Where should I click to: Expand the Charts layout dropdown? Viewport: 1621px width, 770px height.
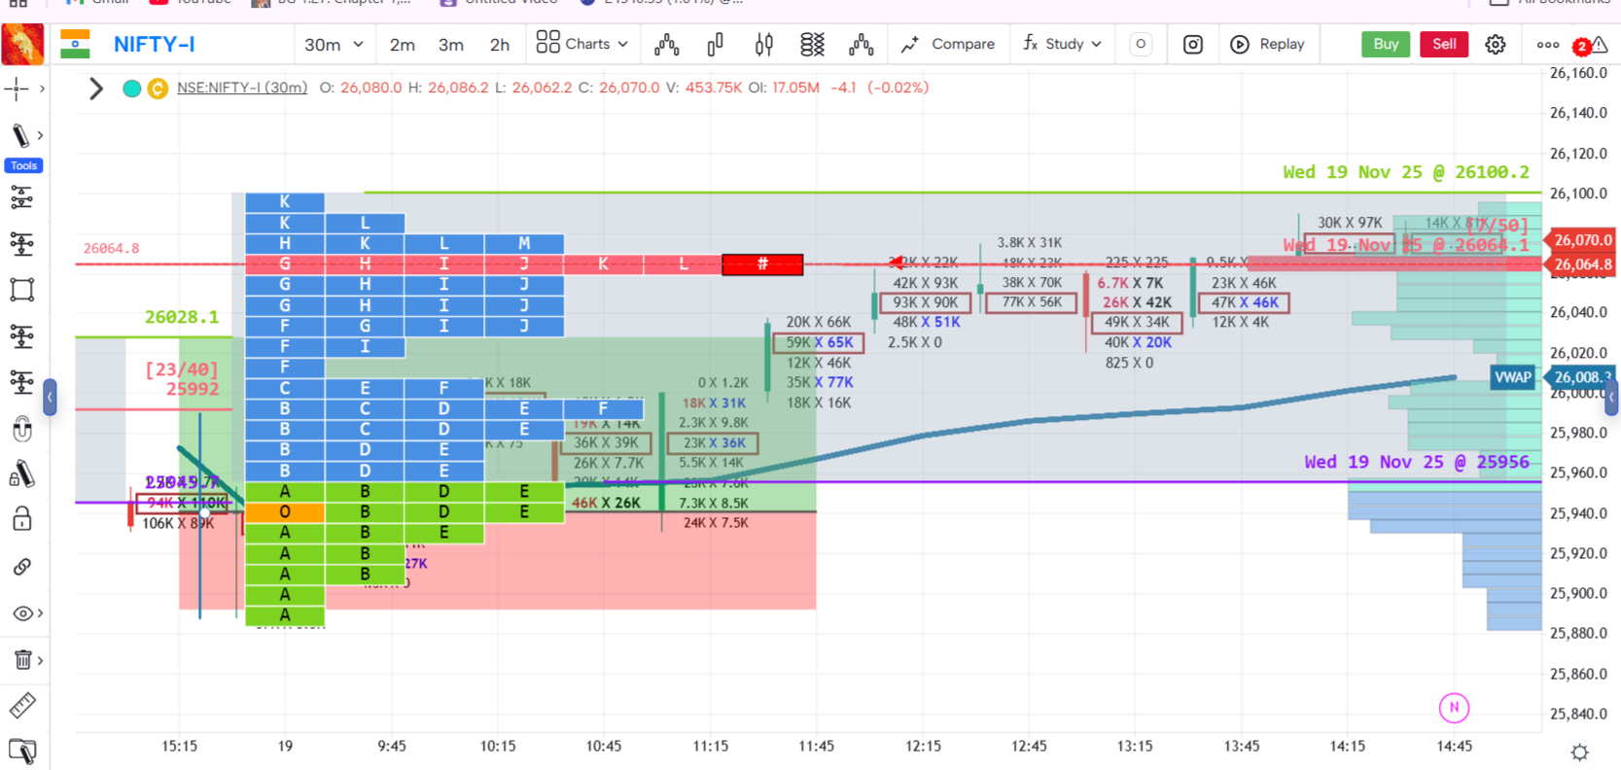click(581, 45)
